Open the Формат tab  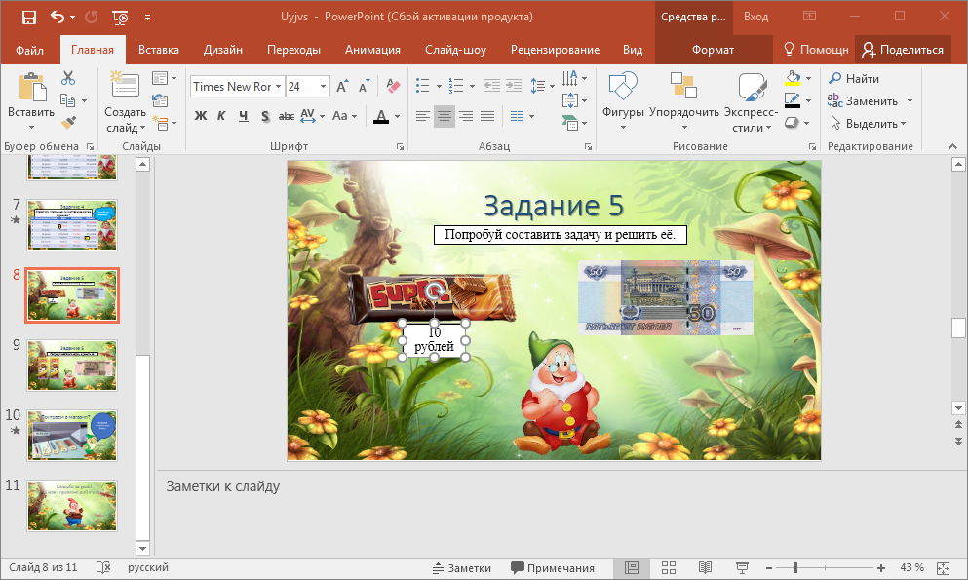pyautogui.click(x=713, y=50)
